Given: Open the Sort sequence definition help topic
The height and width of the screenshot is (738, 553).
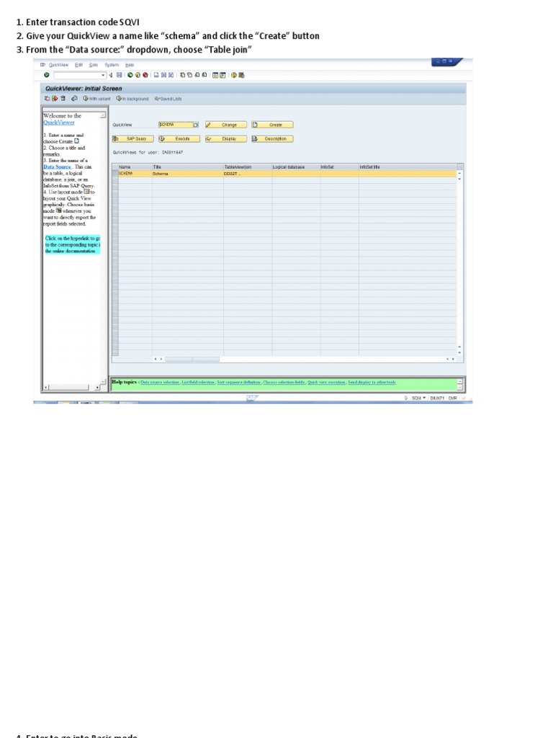Looking at the screenshot, I should point(238,382).
